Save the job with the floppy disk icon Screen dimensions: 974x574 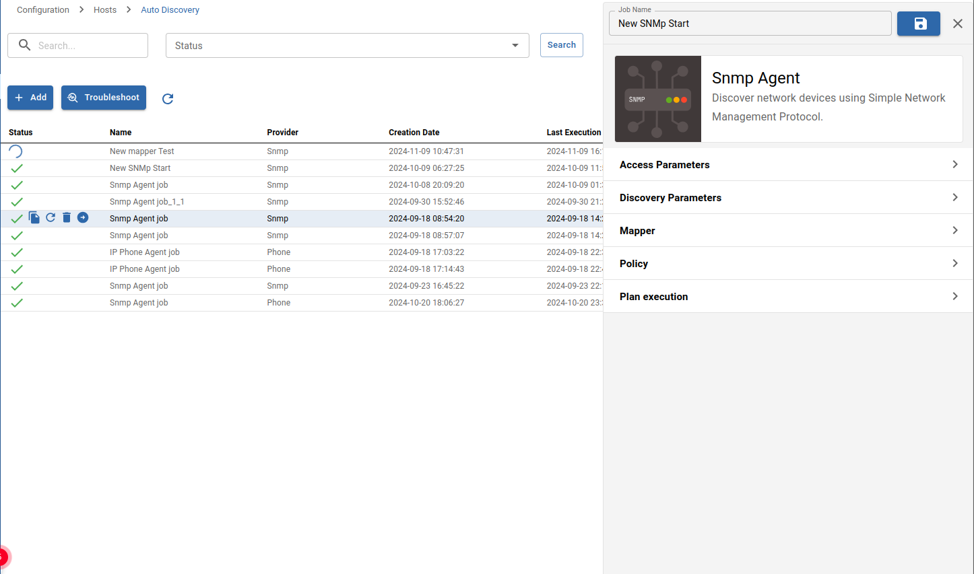pyautogui.click(x=918, y=24)
